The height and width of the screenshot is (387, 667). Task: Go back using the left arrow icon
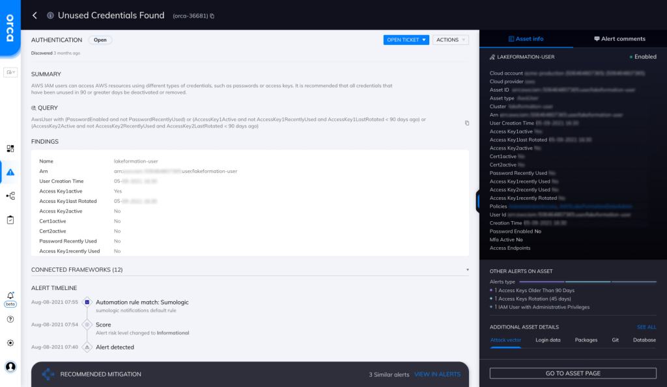(35, 16)
